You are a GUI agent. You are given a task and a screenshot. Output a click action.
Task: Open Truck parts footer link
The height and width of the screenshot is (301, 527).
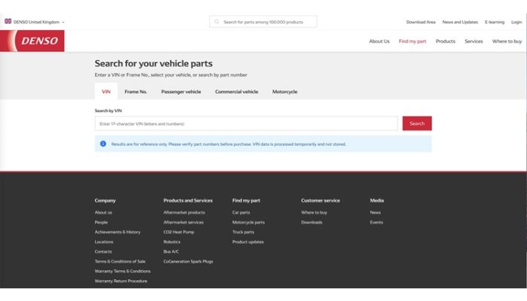[x=243, y=232]
